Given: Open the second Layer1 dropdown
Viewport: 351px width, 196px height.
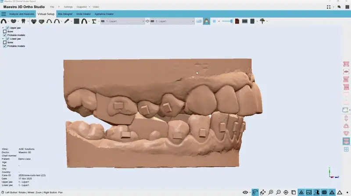Looking at the screenshot, I should [172, 21].
